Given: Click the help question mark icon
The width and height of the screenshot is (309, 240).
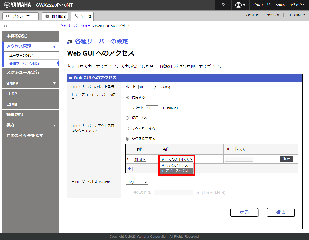Looking at the screenshot, I should coord(223,5).
